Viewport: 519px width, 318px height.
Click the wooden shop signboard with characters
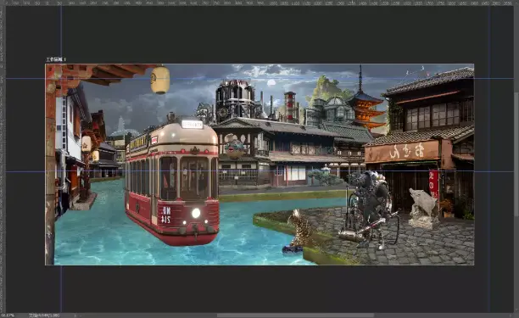(402, 153)
